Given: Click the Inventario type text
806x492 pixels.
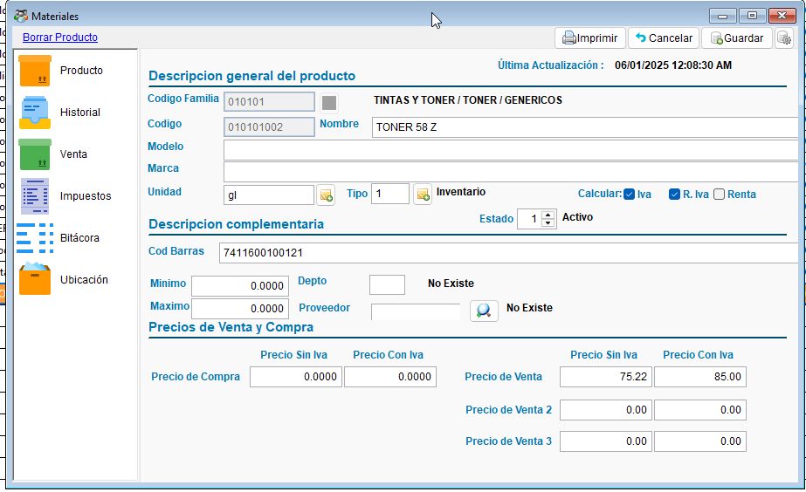Looking at the screenshot, I should coord(460,192).
